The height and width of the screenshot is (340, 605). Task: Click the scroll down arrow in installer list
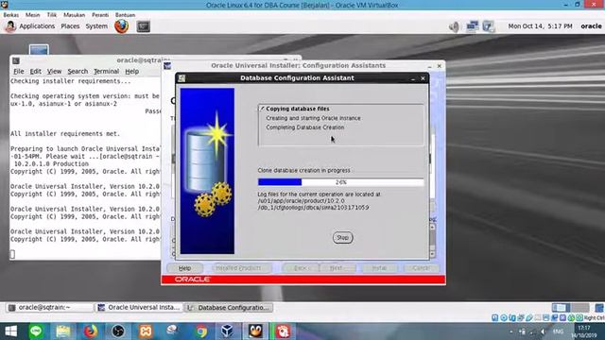click(x=432, y=254)
